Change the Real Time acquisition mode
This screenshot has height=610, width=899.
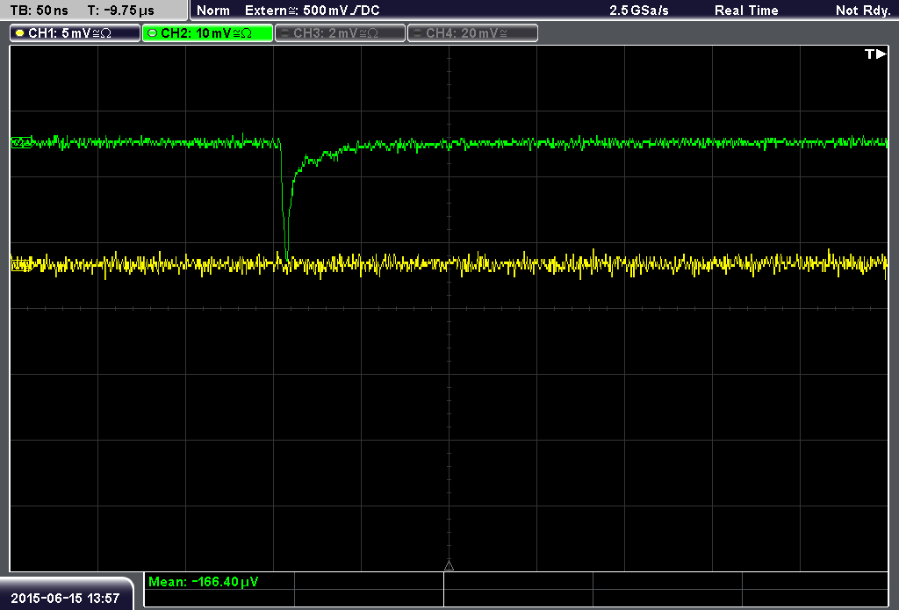pyautogui.click(x=746, y=11)
